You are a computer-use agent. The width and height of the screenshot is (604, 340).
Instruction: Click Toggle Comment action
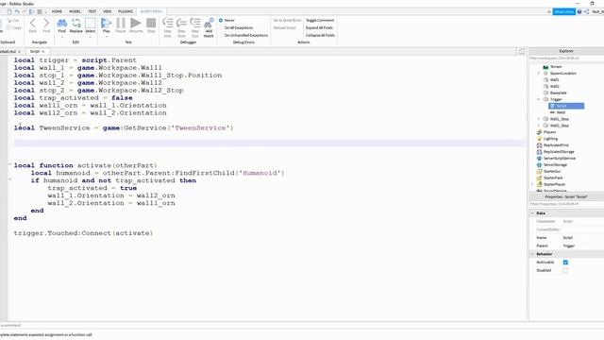320,20
